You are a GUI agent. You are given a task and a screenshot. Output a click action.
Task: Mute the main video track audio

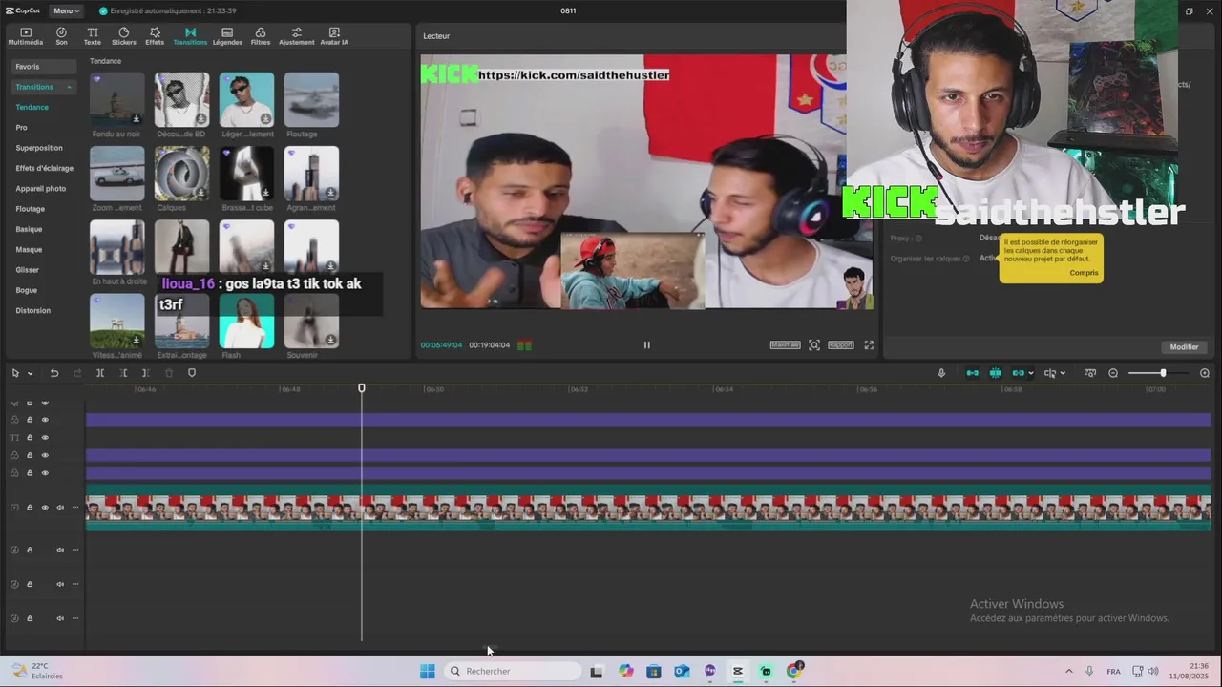60,508
